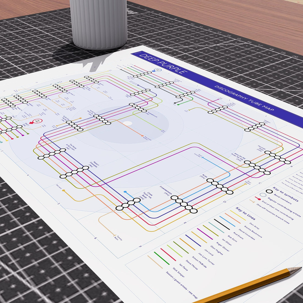
Task: Click the red arrow location marker
Action: (36, 121)
